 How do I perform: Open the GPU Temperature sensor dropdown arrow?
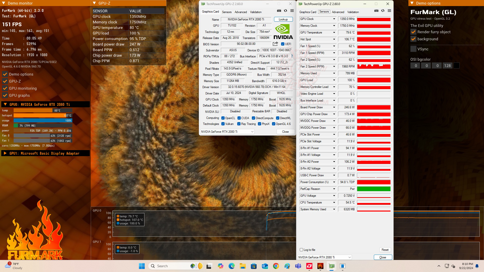click(334, 32)
